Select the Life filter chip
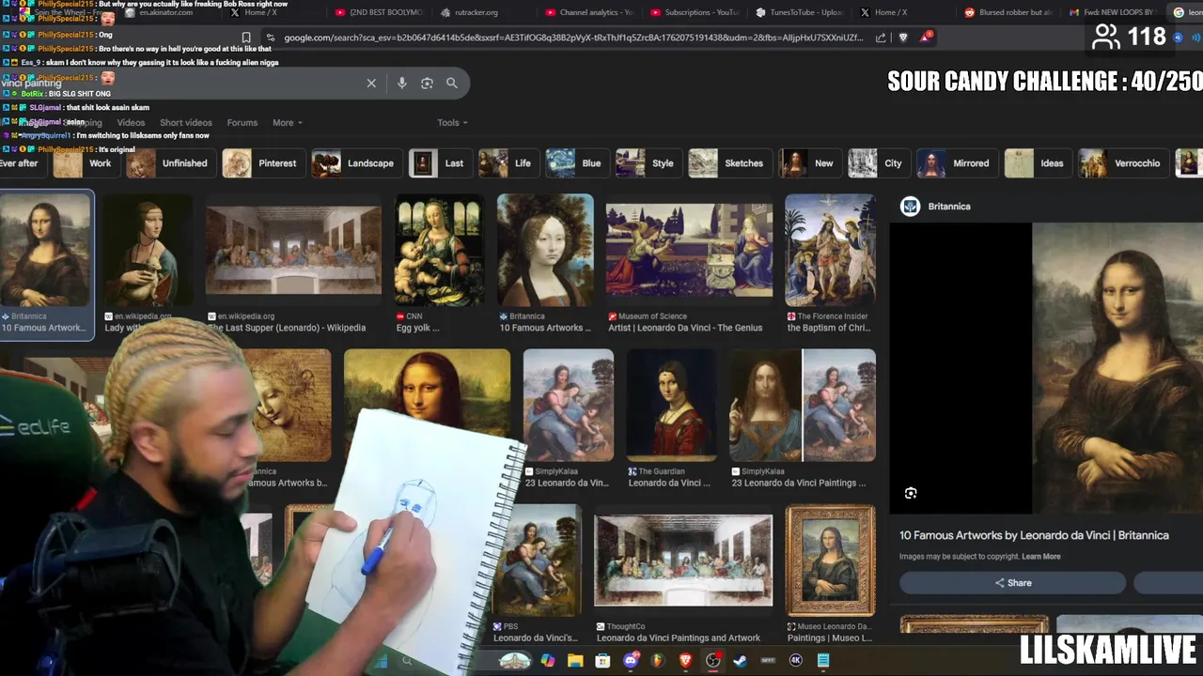Screen dimensions: 1203x676 (508, 163)
